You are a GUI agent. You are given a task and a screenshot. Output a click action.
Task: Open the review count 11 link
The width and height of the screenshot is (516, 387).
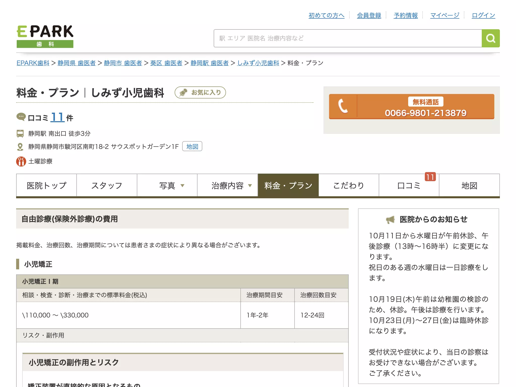[57, 117]
